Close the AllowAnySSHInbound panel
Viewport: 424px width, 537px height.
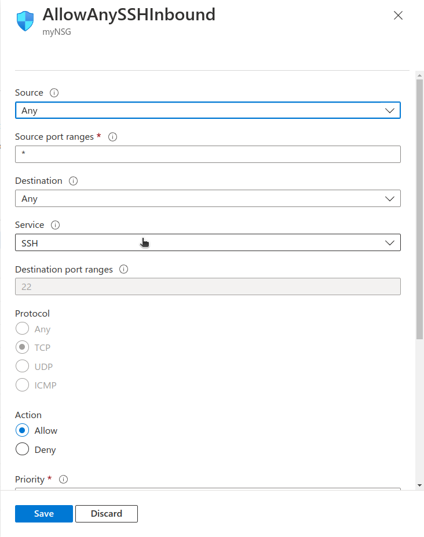(x=398, y=16)
